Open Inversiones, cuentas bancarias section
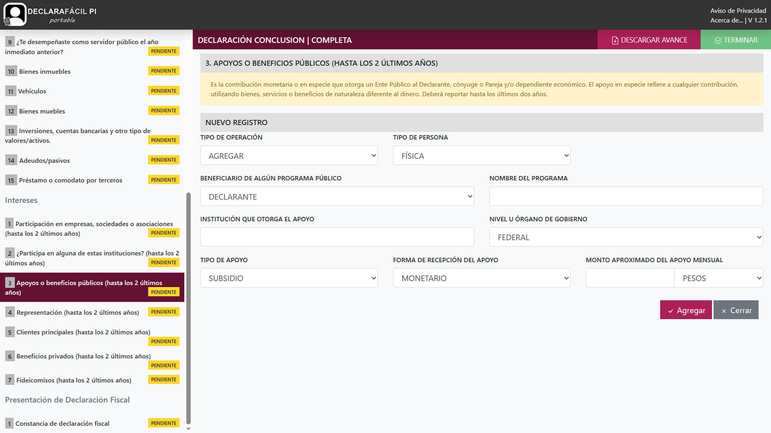Viewport: 771px width, 433px height. (92, 136)
